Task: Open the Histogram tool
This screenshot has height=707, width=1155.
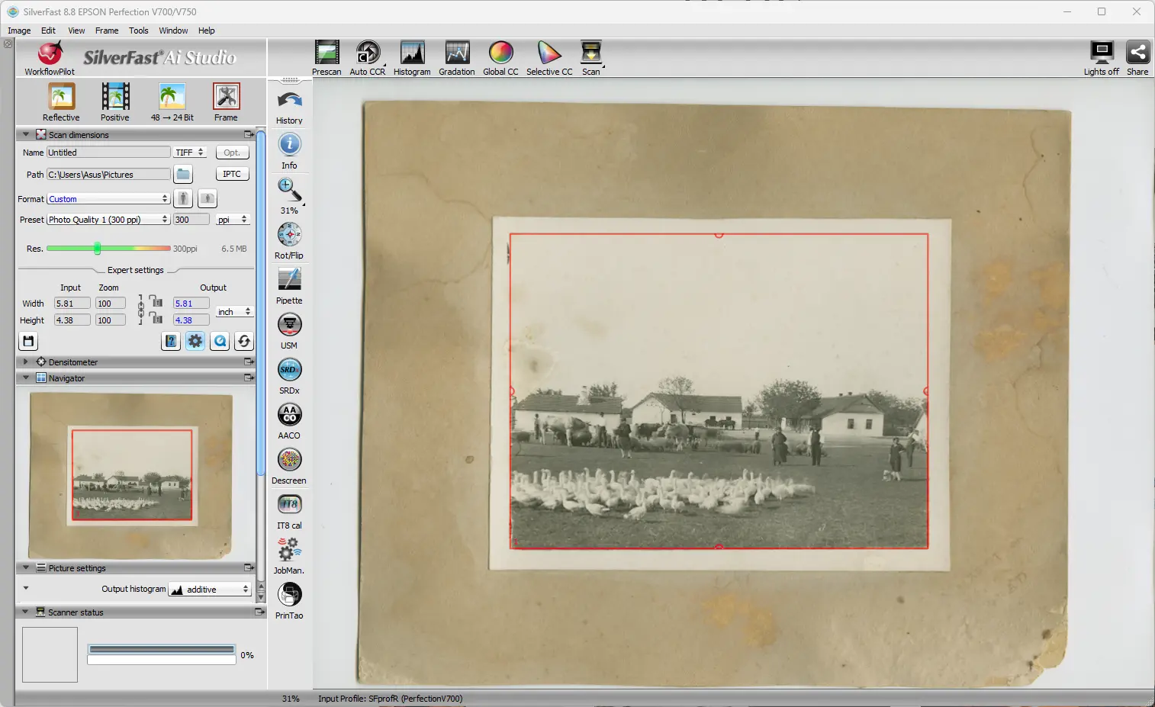Action: tap(412, 53)
